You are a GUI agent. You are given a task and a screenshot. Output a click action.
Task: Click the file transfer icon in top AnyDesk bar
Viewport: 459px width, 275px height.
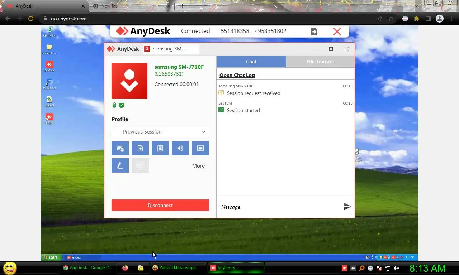point(314,32)
